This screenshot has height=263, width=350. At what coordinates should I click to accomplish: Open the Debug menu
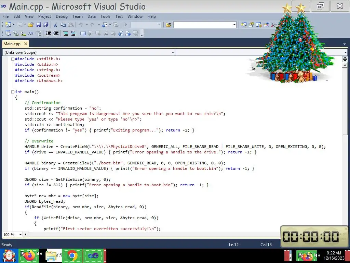[62, 16]
